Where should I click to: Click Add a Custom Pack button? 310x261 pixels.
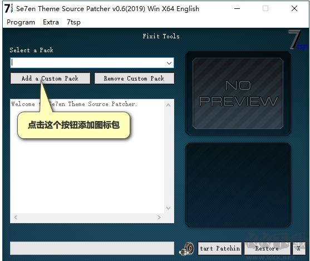click(50, 78)
